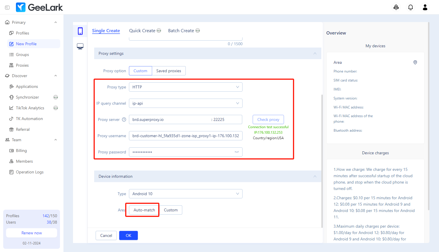Click the Proxy username input field
Screen dimensions: 439x252
click(x=185, y=136)
